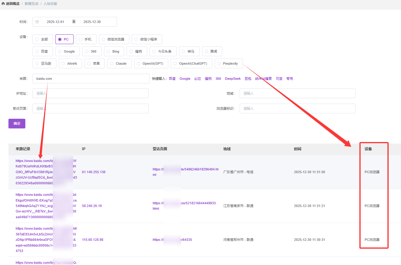Choose the Google radio option
Image resolution: width=401 pixels, height=265 pixels.
[60, 51]
